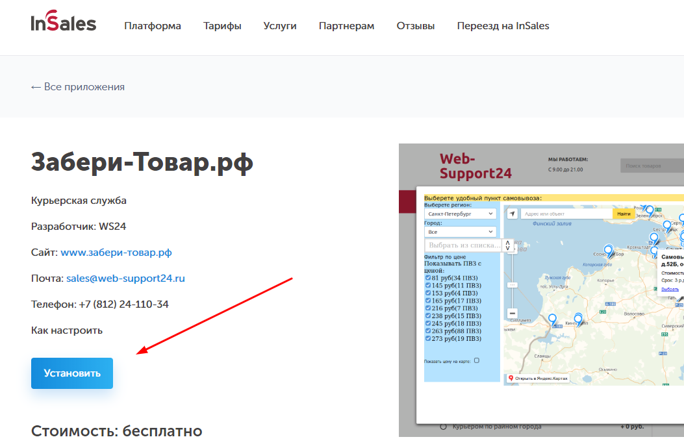Toggle the 245 руб (18 ПВЗ) checkbox
The height and width of the screenshot is (448, 684).
click(x=428, y=323)
